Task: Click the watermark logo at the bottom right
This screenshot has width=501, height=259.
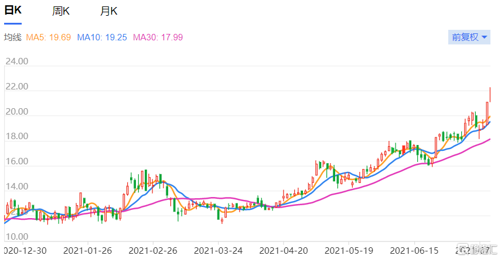Action: [x=478, y=250]
